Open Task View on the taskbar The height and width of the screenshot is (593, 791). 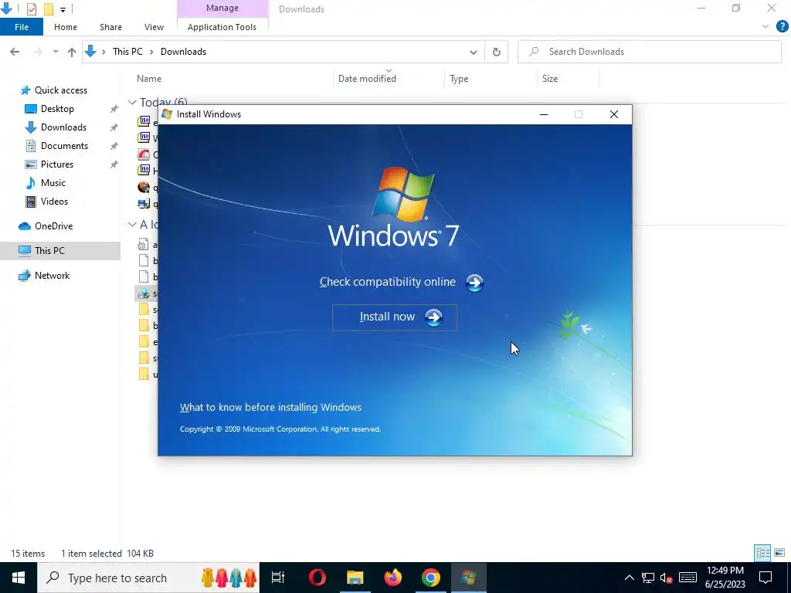coord(278,578)
